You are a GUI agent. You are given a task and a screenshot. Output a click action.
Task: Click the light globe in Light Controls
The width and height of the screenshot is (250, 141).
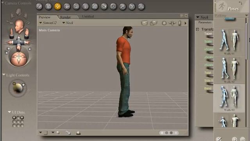[18, 88]
